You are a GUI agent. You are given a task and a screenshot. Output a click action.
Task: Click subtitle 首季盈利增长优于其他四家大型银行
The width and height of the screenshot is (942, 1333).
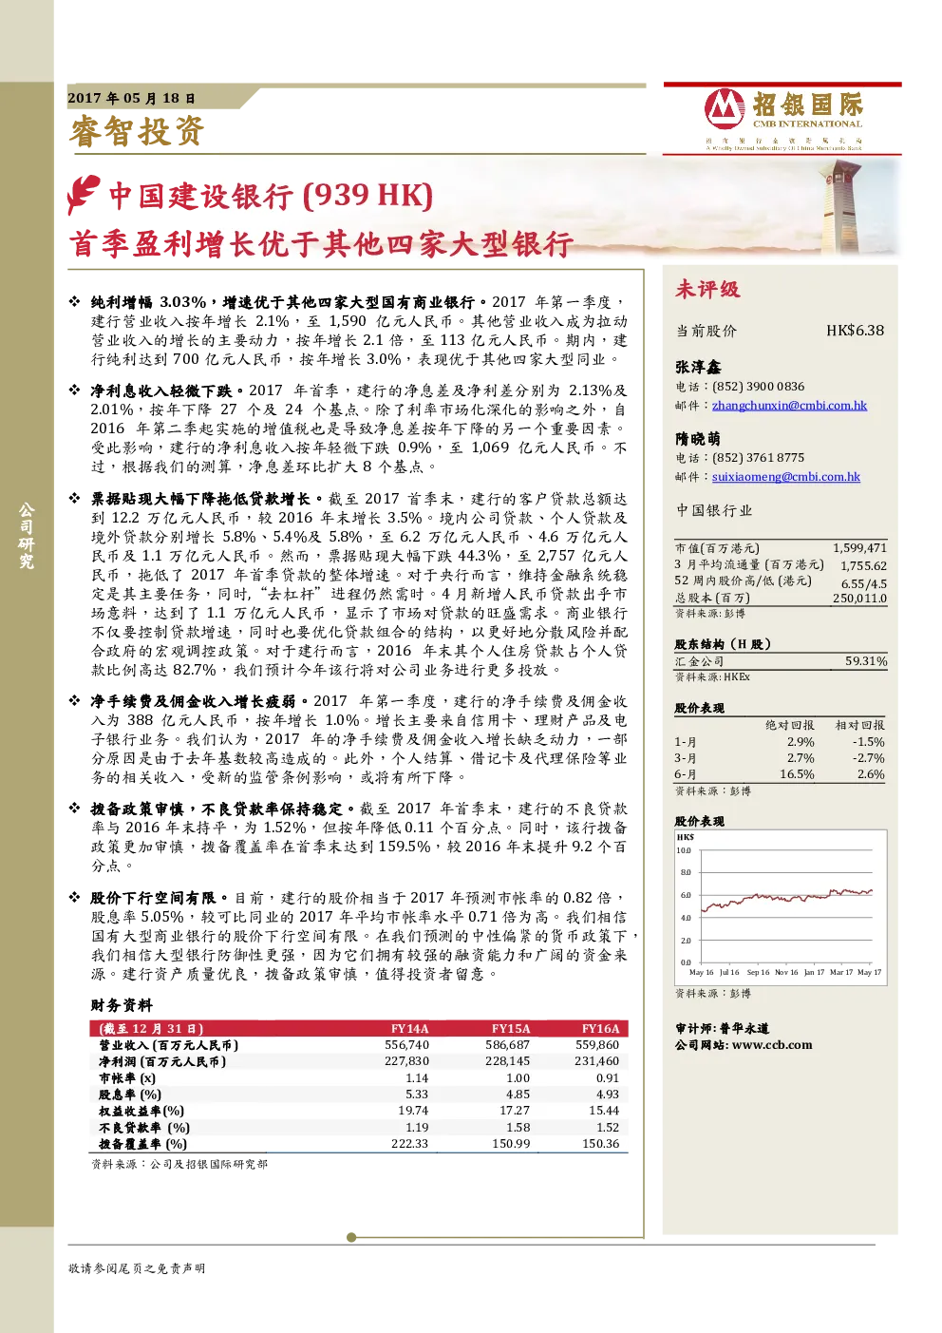[x=322, y=244]
